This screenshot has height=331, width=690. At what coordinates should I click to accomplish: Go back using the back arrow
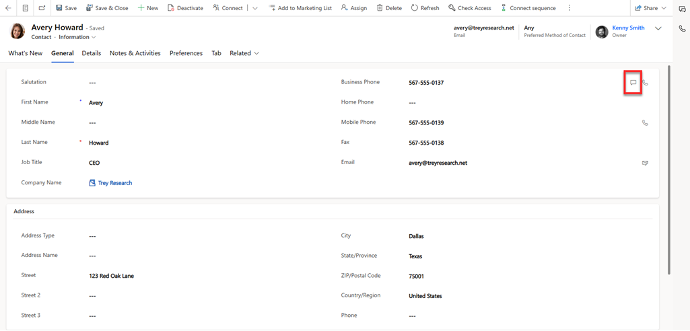point(8,8)
